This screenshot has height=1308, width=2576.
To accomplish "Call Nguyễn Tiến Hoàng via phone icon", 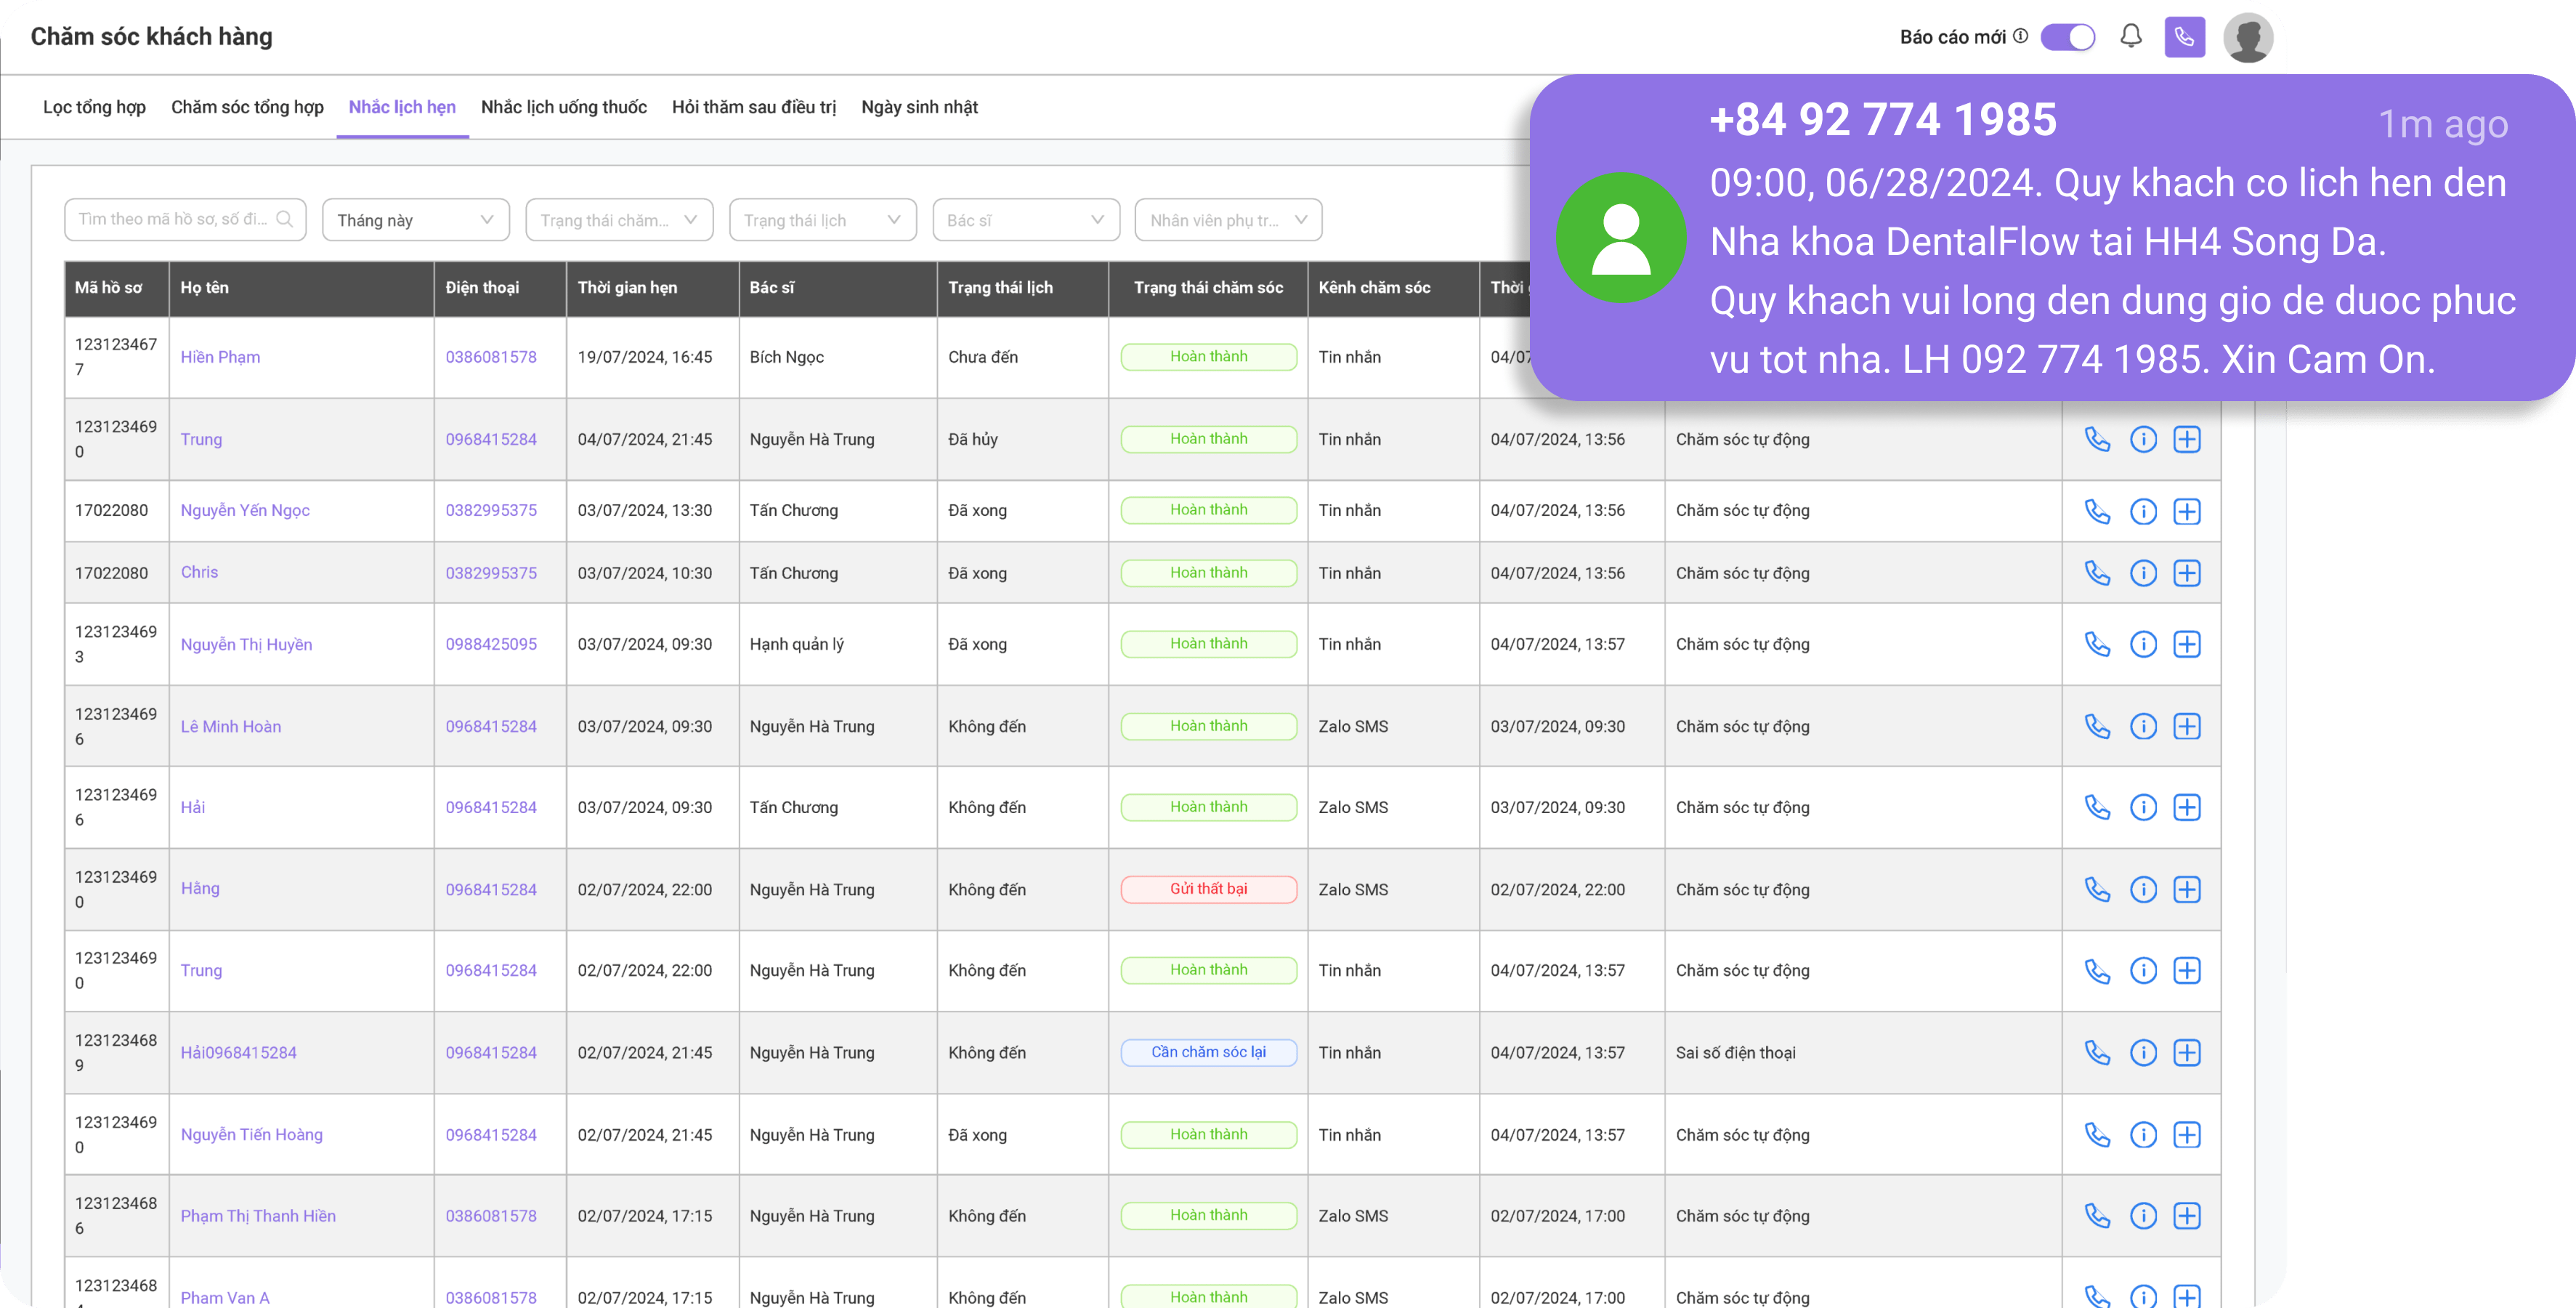I will pos(2097,1134).
